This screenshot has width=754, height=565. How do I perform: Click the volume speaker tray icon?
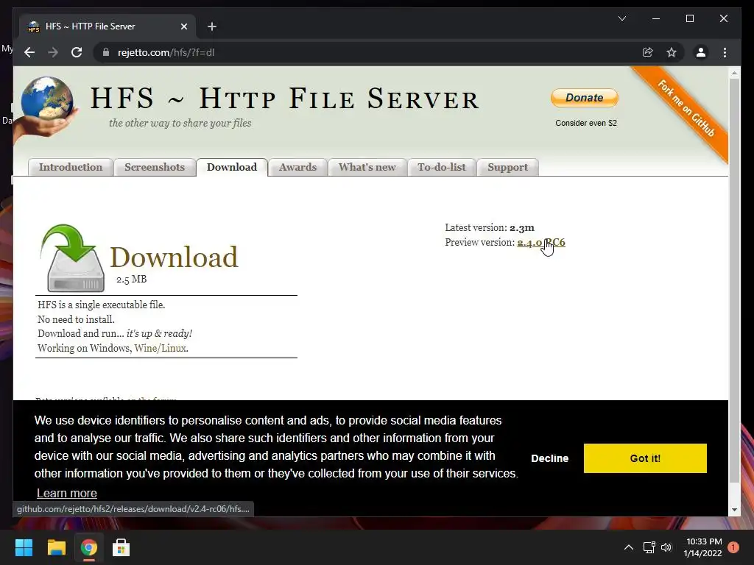pyautogui.click(x=666, y=547)
